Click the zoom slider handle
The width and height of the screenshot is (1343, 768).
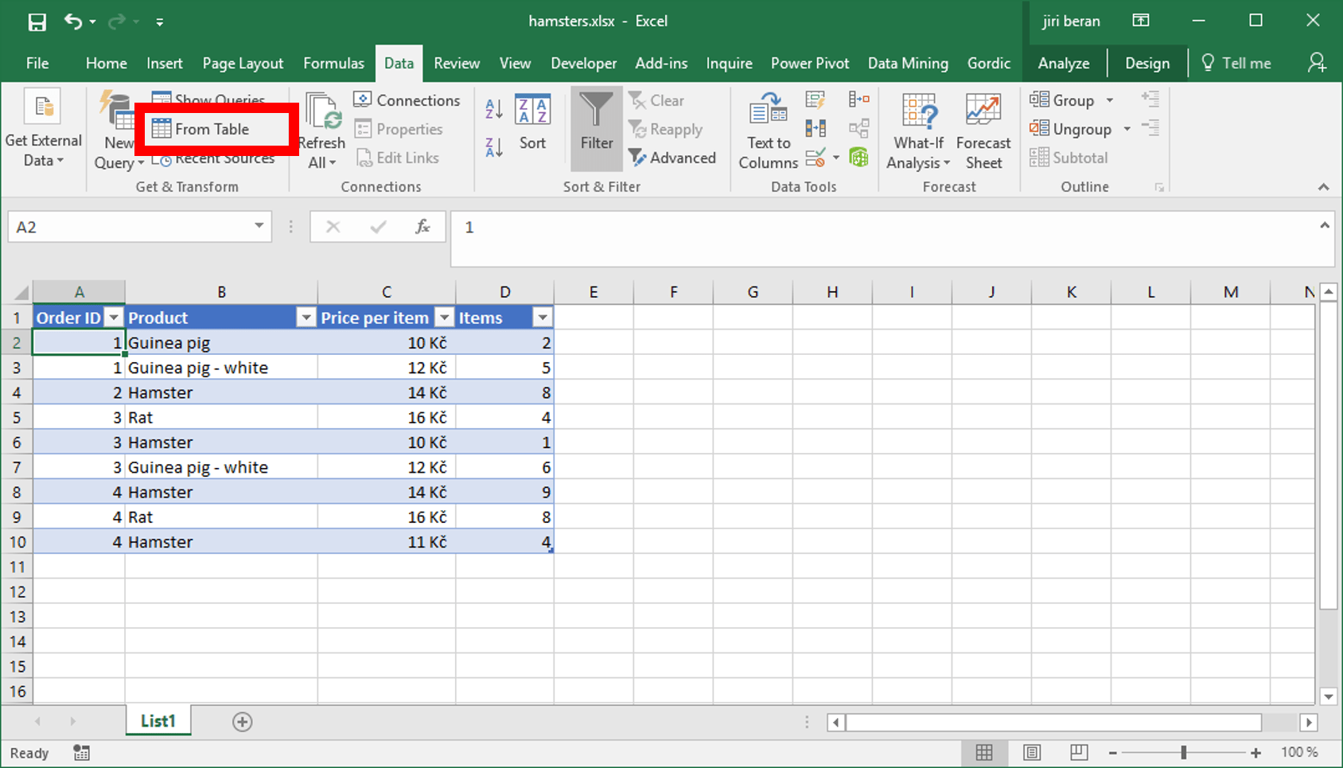point(1184,753)
